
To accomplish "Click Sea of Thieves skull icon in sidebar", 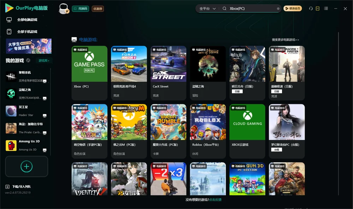I will pos(11,94).
